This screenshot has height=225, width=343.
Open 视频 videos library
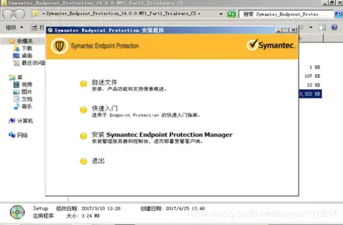tap(22, 85)
